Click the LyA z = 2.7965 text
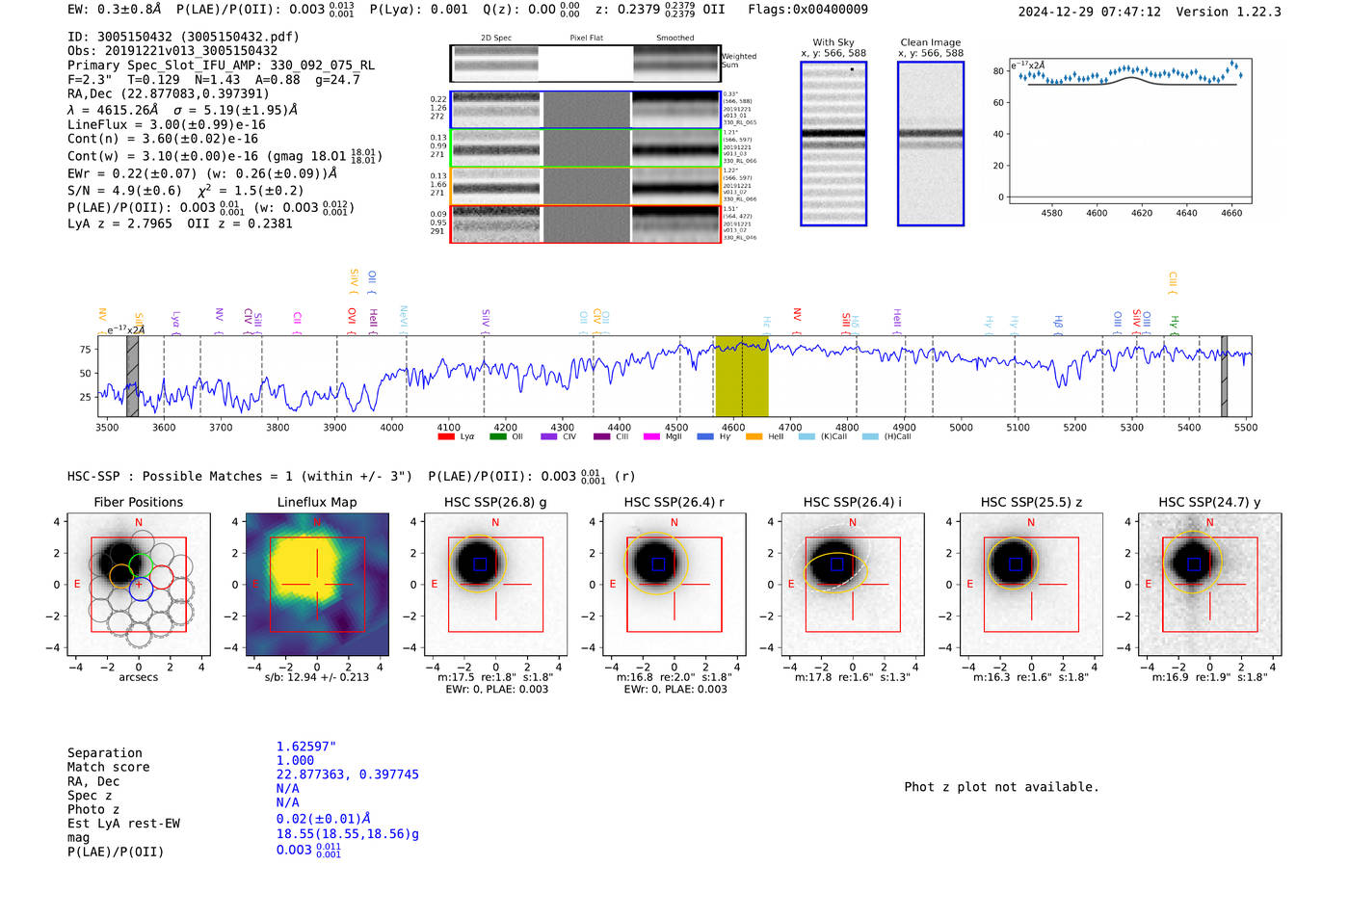Screen dimensions: 1349x918 tap(119, 223)
